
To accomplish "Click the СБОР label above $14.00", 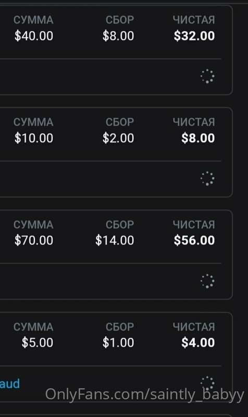I will point(120,225).
